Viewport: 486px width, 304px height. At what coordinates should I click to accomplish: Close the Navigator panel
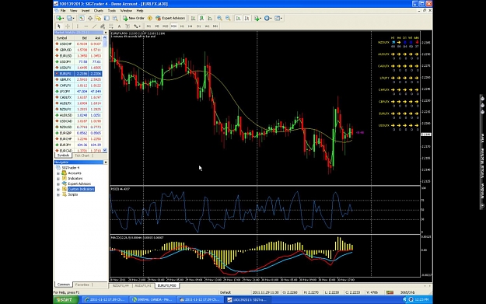[106, 162]
